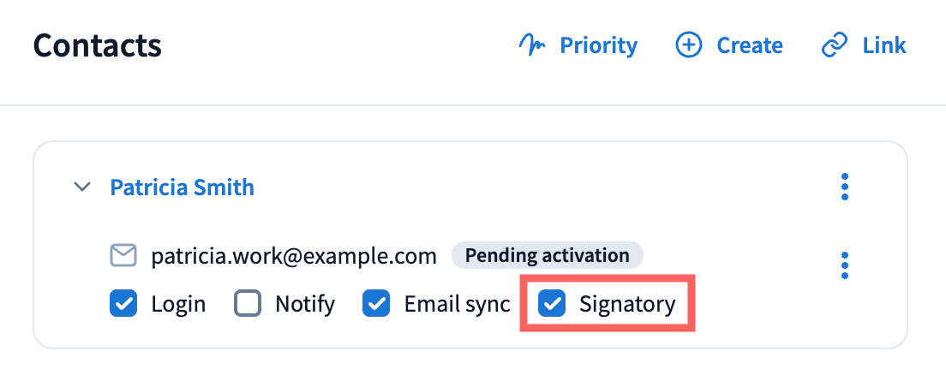946x375 pixels.
Task: Click the Priority squiggle icon
Action: 533,45
